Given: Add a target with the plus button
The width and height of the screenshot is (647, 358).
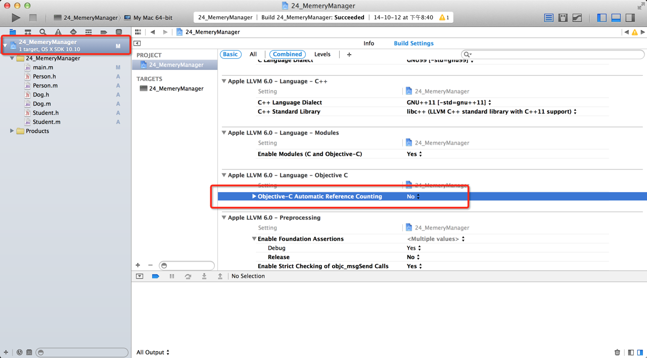Looking at the screenshot, I should pyautogui.click(x=138, y=265).
